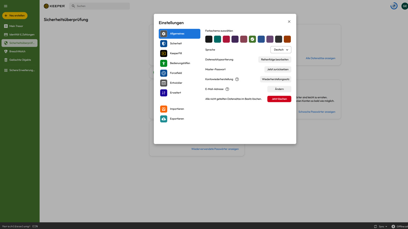Click the help icon beside E-Mail-Adresse
The height and width of the screenshot is (229, 408).
click(227, 89)
